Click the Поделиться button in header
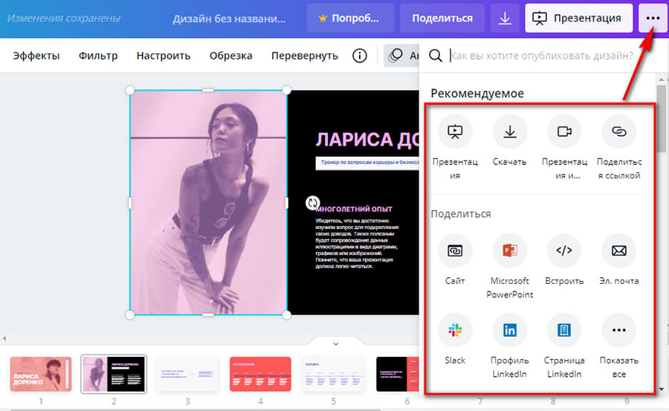Viewport: 669px width, 411px height. (x=442, y=18)
